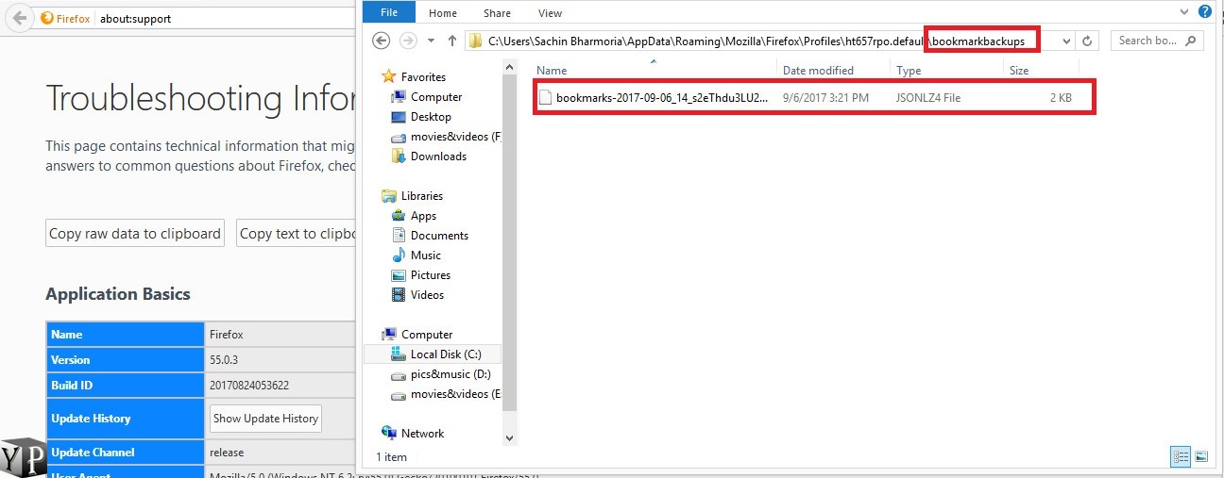Open the File menu tab
This screenshot has width=1224, height=478.
(388, 13)
